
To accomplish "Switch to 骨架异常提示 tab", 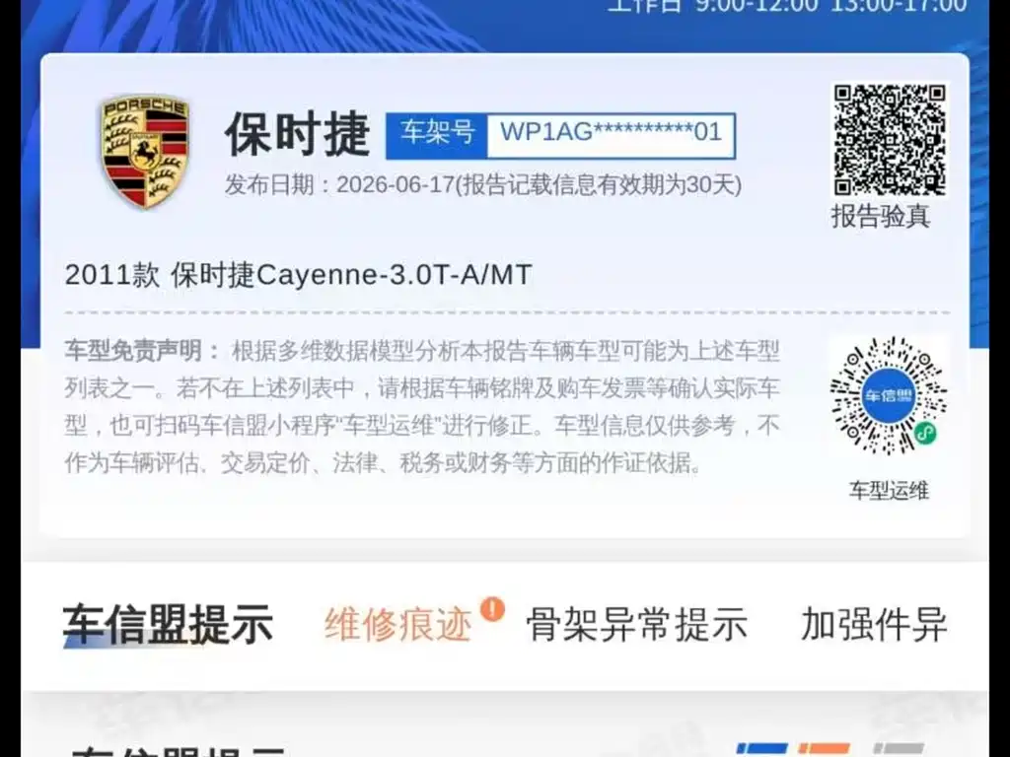I will [637, 624].
